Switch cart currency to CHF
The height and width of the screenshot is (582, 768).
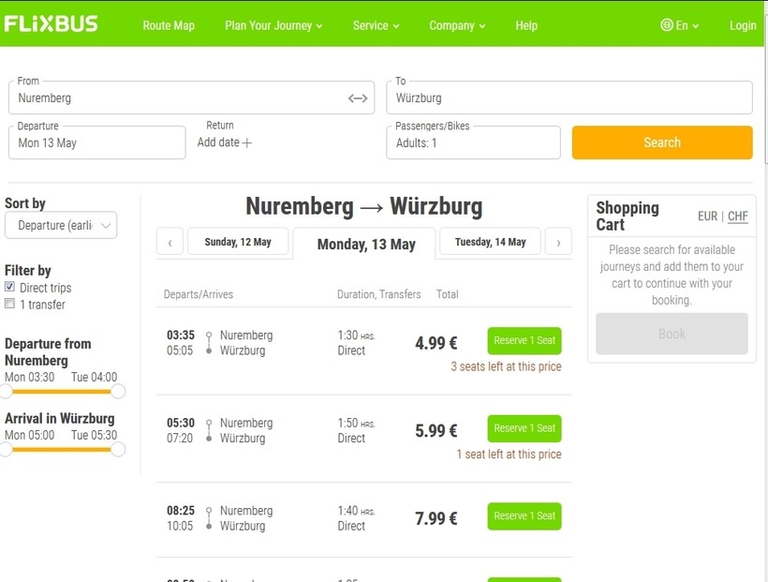tap(738, 216)
